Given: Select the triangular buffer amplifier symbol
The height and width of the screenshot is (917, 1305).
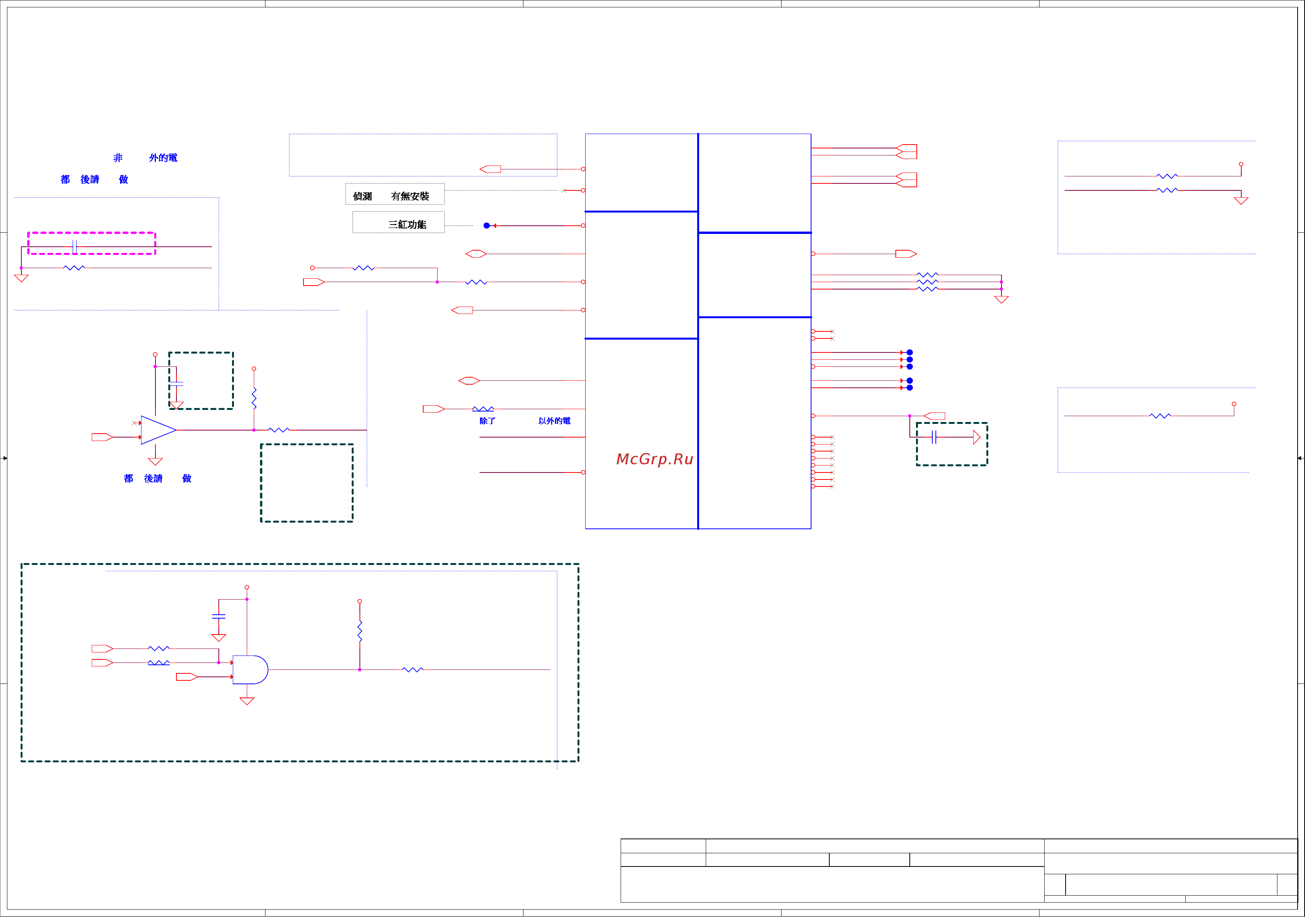Looking at the screenshot, I should tap(159, 430).
